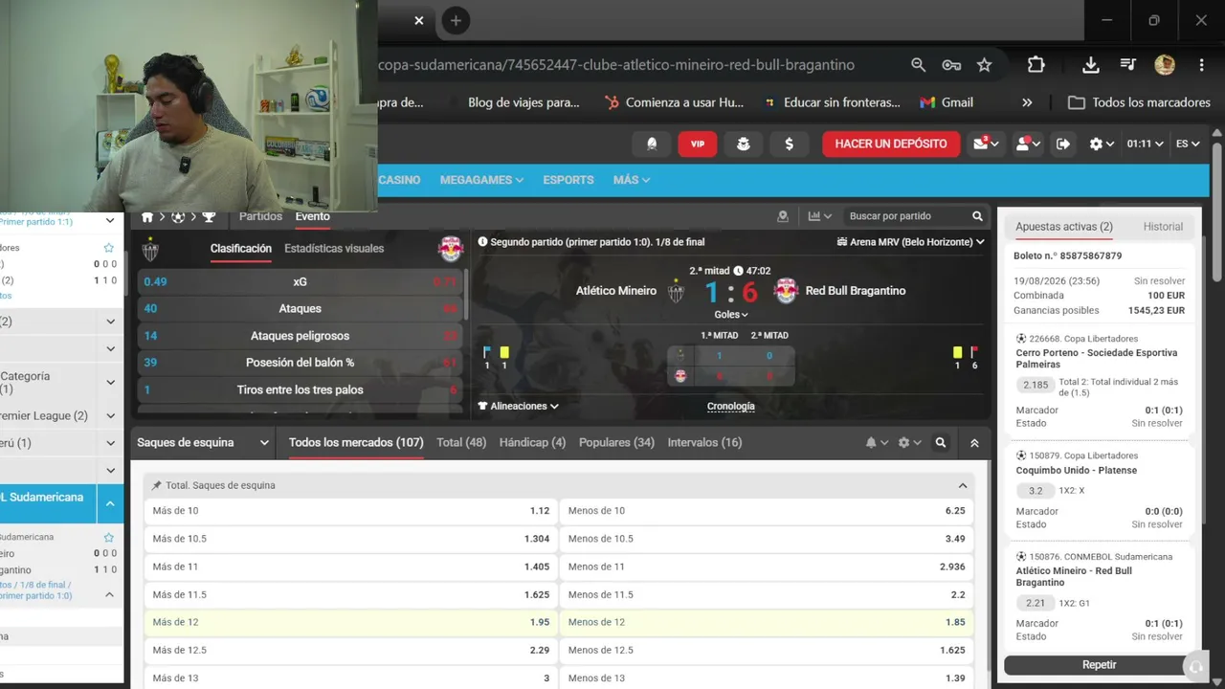Open the Gmail bookmark
The width and height of the screenshot is (1225, 689).
pos(947,102)
